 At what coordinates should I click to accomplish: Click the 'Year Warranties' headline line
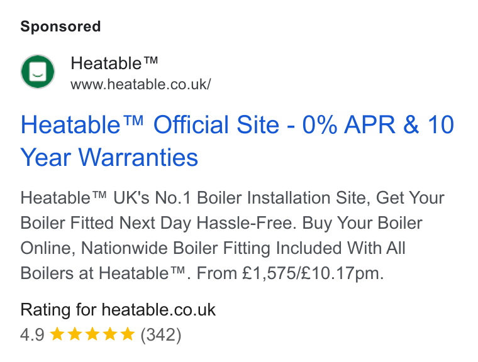(x=109, y=157)
